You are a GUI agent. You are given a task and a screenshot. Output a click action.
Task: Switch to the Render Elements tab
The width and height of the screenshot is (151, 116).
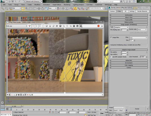coord(142,11)
